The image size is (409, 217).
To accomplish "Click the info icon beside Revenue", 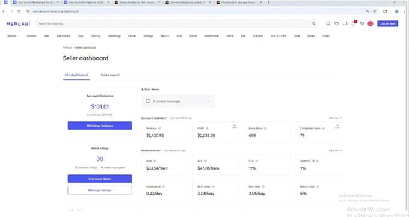I will pos(159,128).
